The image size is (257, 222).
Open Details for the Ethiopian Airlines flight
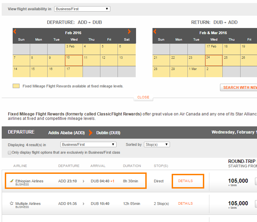tap(185, 181)
